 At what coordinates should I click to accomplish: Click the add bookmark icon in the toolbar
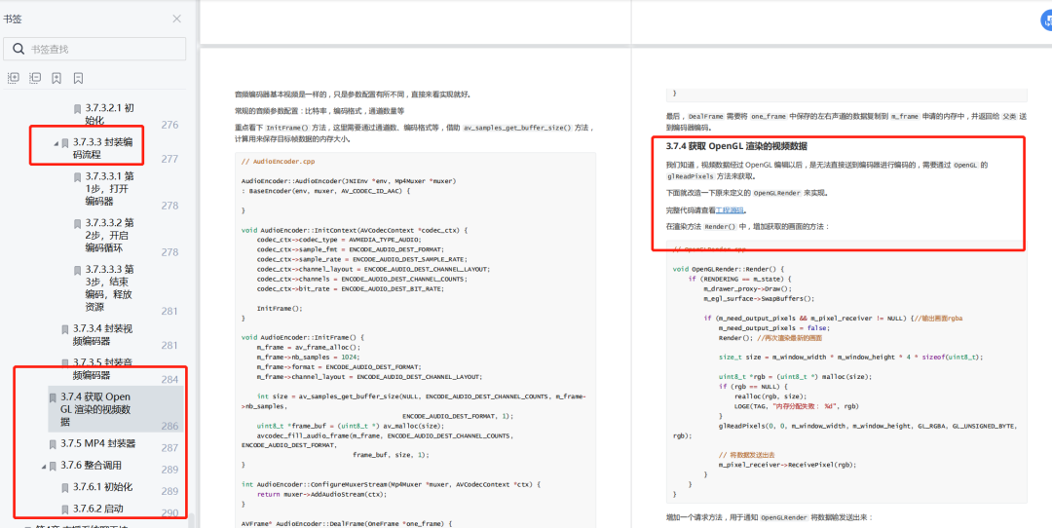click(x=56, y=78)
